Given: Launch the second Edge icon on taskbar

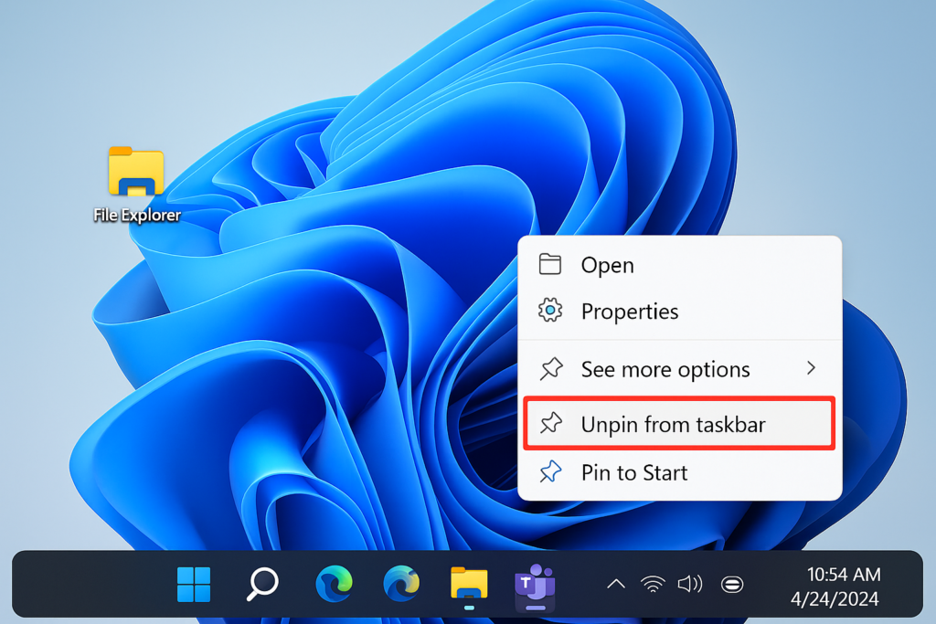Looking at the screenshot, I should 401,584.
